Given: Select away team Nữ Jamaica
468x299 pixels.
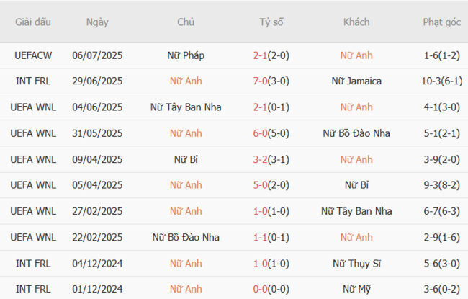Looking at the screenshot, I should (x=356, y=81).
